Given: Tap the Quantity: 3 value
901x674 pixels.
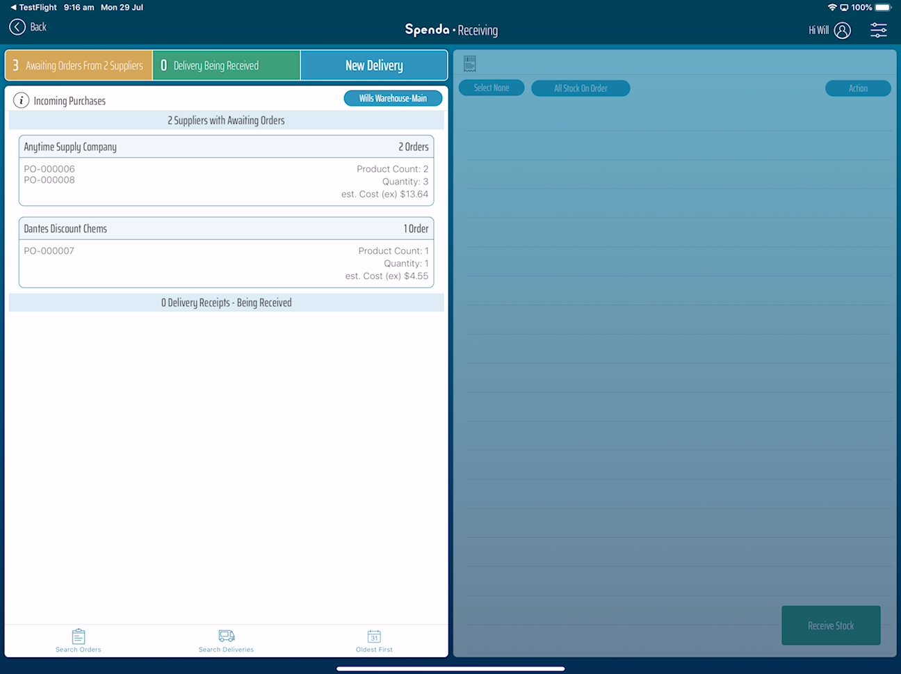Looking at the screenshot, I should pyautogui.click(x=405, y=182).
